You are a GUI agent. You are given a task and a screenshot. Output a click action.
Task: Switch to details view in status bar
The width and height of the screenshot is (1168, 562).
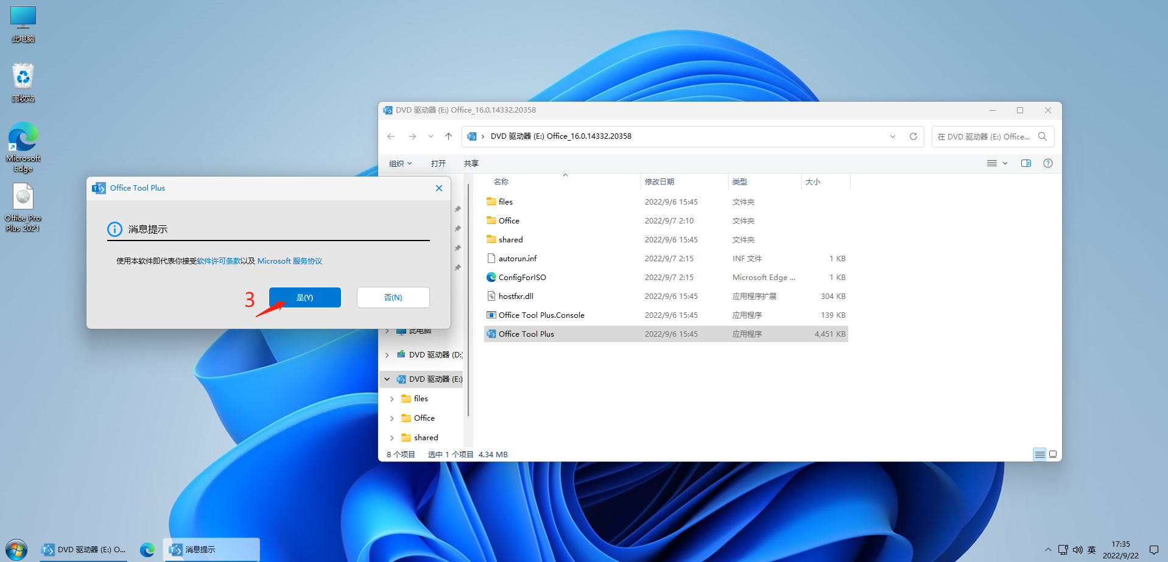pos(1040,454)
